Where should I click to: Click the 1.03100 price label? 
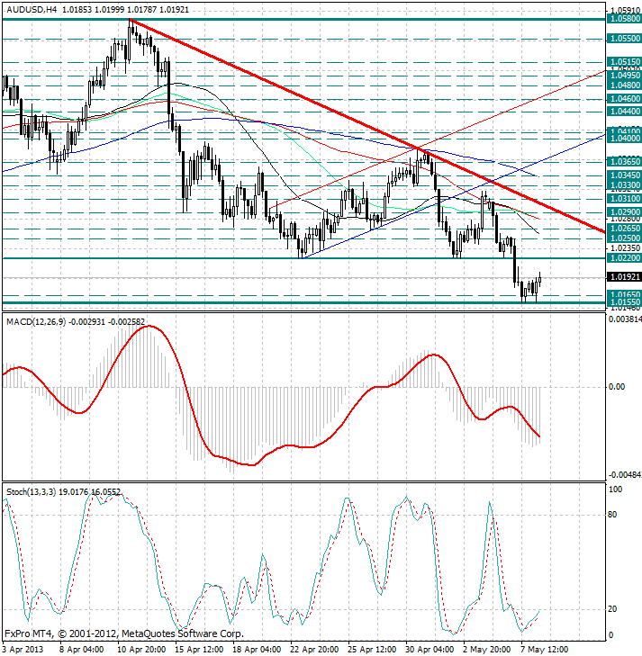coord(624,198)
